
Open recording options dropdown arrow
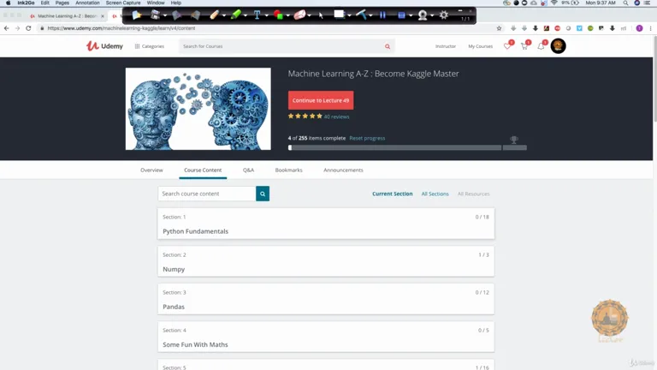pos(411,16)
